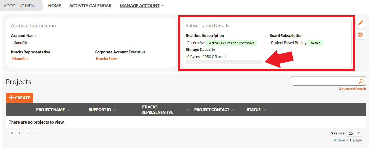Open the Activity Calendar

90,6
